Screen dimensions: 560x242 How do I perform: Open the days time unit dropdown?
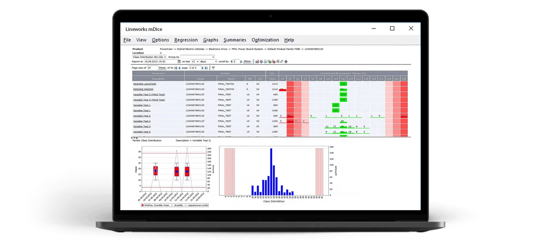[216, 61]
